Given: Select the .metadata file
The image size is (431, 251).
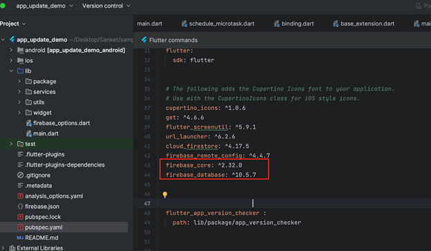Looking at the screenshot, I should [x=39, y=186].
